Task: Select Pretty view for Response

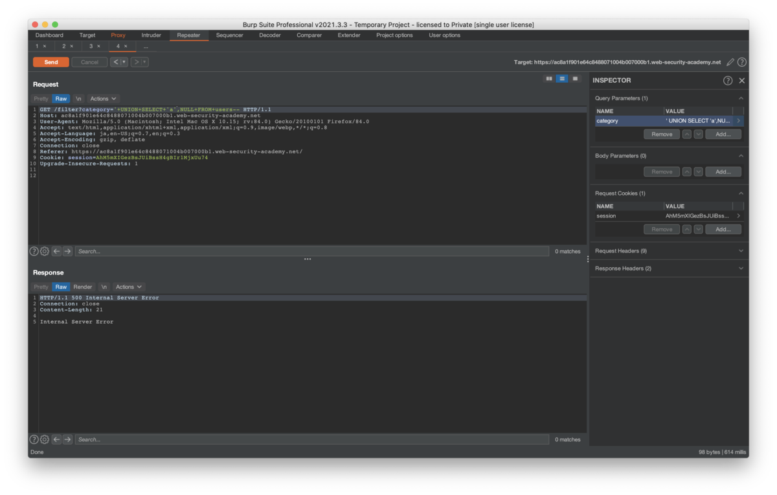Action: click(x=41, y=287)
